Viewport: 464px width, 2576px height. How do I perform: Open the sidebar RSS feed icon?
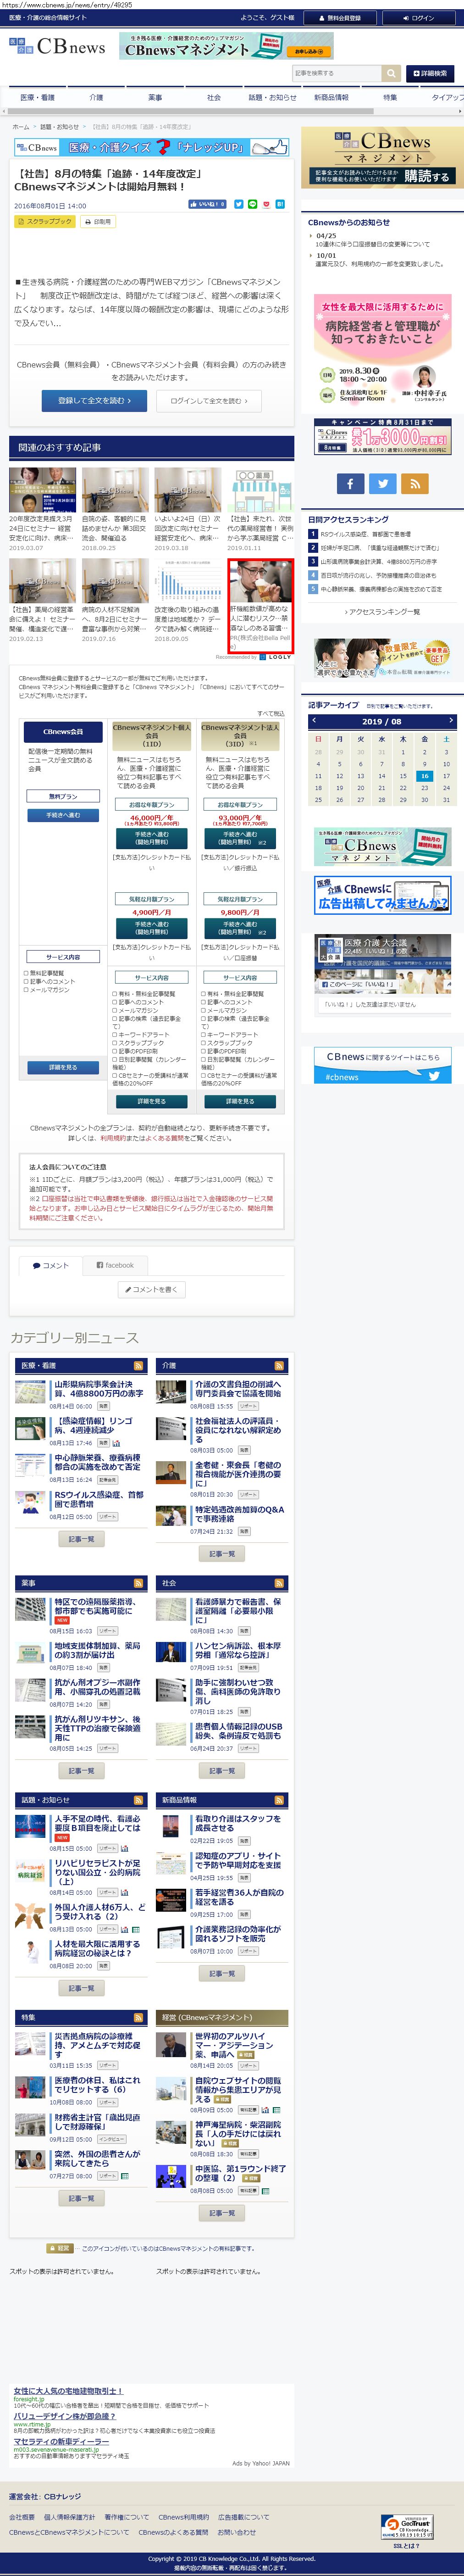pyautogui.click(x=414, y=484)
